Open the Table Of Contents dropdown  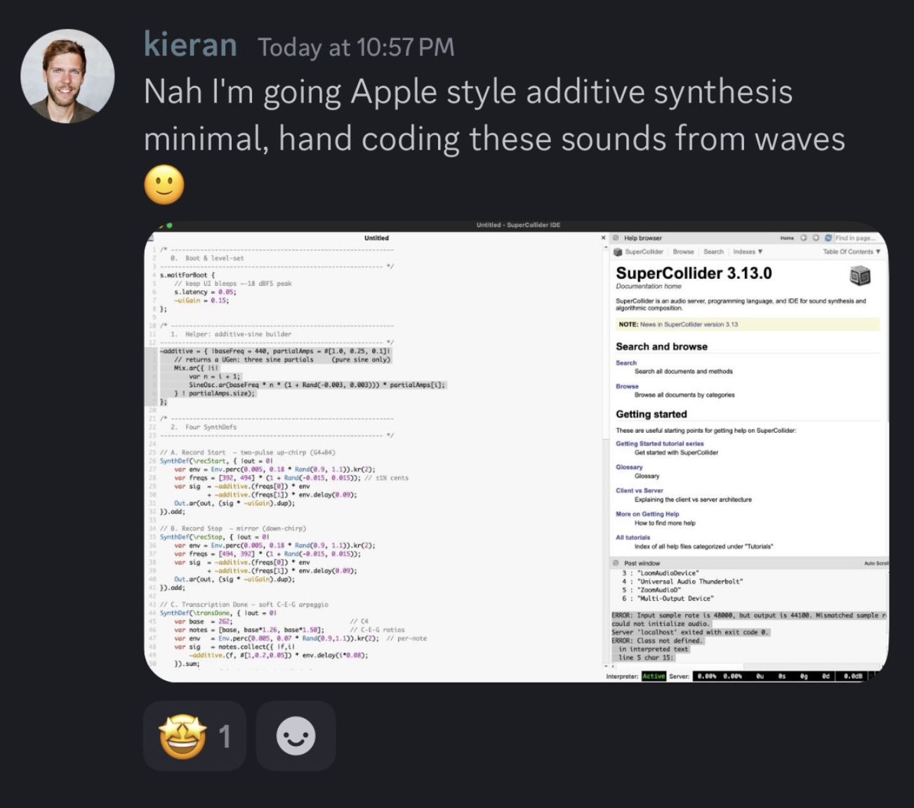(851, 252)
